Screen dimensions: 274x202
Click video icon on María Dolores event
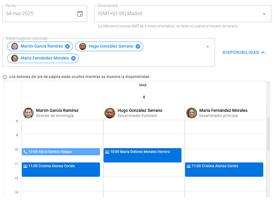107,152
